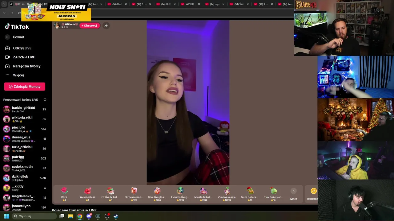Send the Tiny Boże Narodzenie gift

click(x=273, y=194)
